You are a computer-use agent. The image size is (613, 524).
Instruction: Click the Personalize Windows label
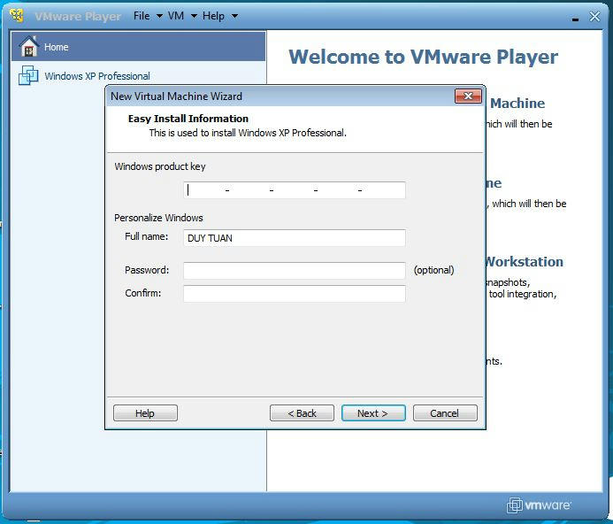pyautogui.click(x=158, y=218)
